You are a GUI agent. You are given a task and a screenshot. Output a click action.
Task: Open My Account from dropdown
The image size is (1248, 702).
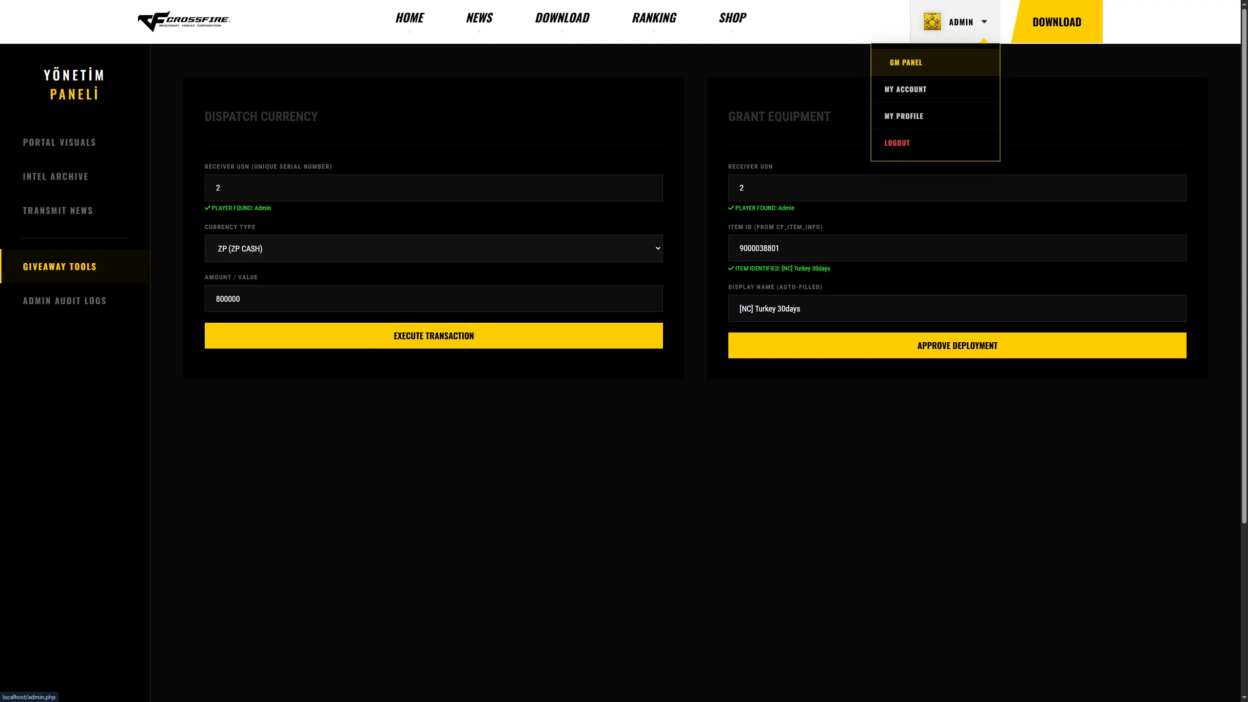[936, 89]
